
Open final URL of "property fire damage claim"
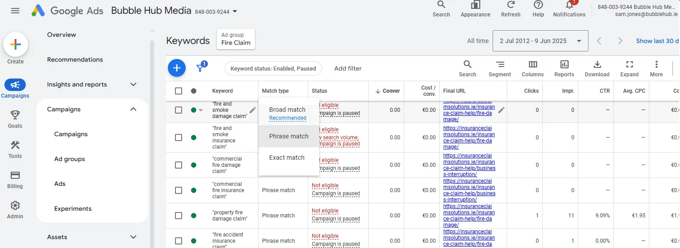coord(469,216)
